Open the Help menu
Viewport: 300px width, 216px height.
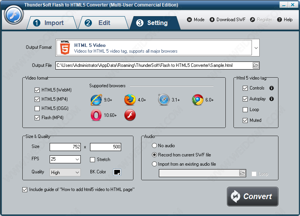coord(285,20)
